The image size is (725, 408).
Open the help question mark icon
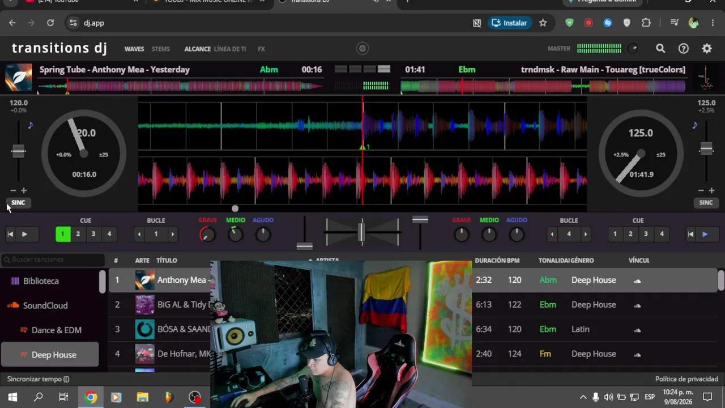coord(684,49)
